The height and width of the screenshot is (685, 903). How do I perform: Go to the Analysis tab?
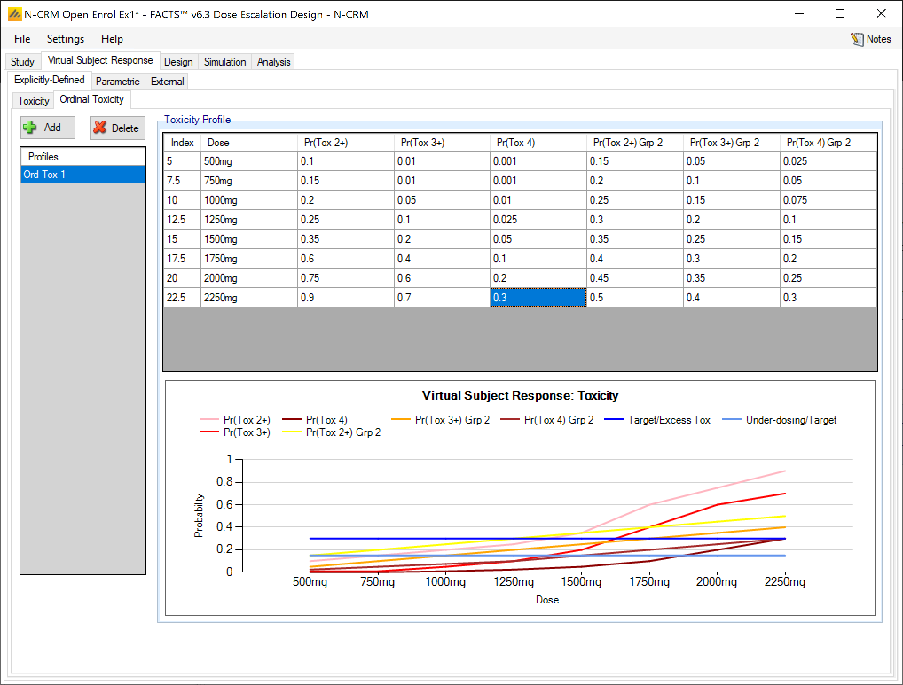click(273, 62)
